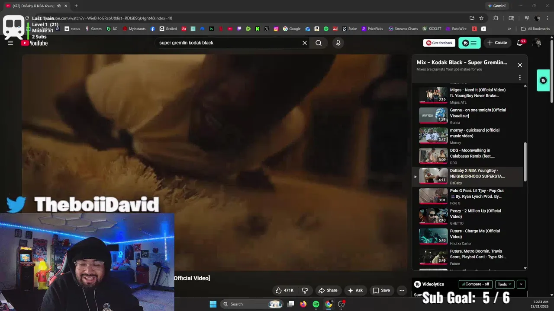The image size is (554, 311).
Task: Collapse Videolytics panel with chevron
Action: pyautogui.click(x=521, y=284)
